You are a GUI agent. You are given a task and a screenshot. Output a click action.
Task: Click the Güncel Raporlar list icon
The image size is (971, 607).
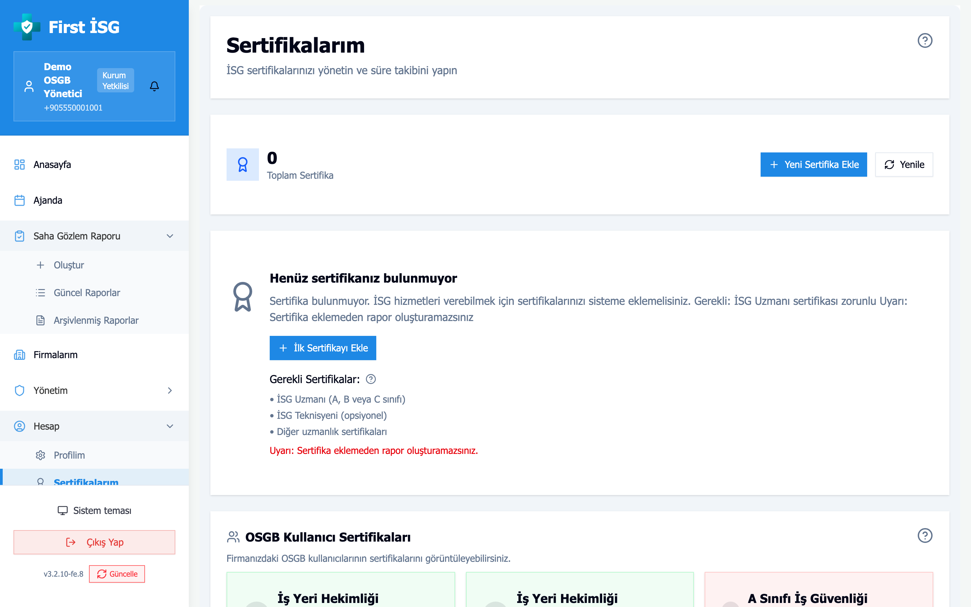point(40,293)
